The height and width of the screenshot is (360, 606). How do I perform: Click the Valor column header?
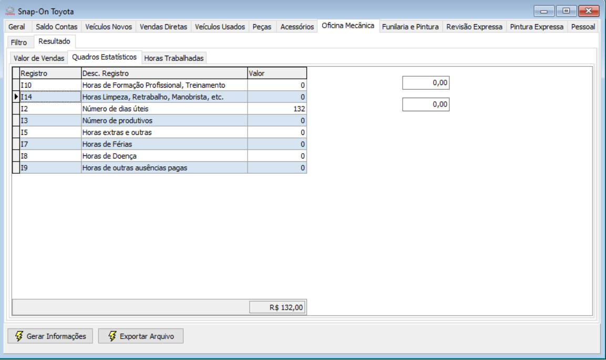click(x=277, y=73)
